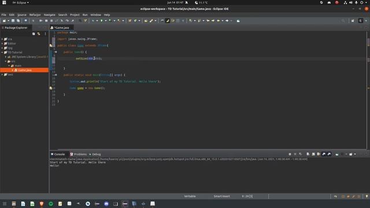The image size is (370, 208).
Task: Click the console Terminate stop icon
Action: coord(290,154)
